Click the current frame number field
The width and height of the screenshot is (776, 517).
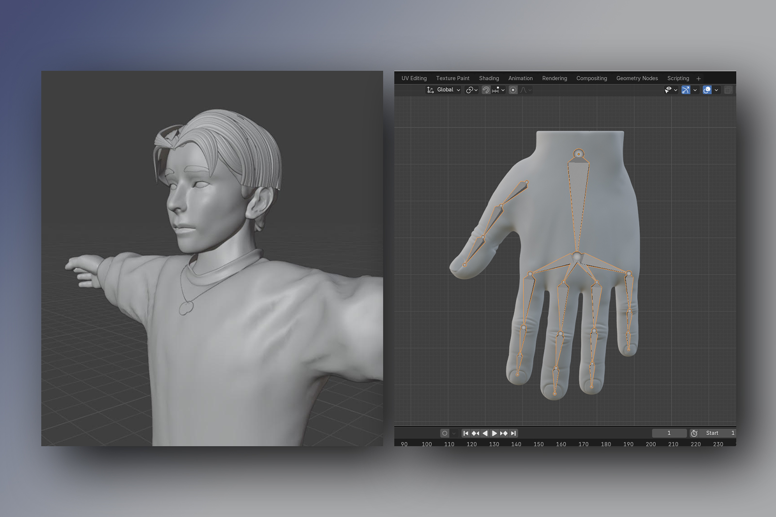pyautogui.click(x=669, y=433)
